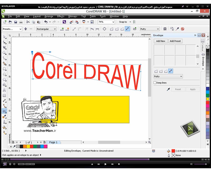Select the Rectangle tool
The height and width of the screenshot is (172, 211).
pyautogui.click(x=4, y=69)
